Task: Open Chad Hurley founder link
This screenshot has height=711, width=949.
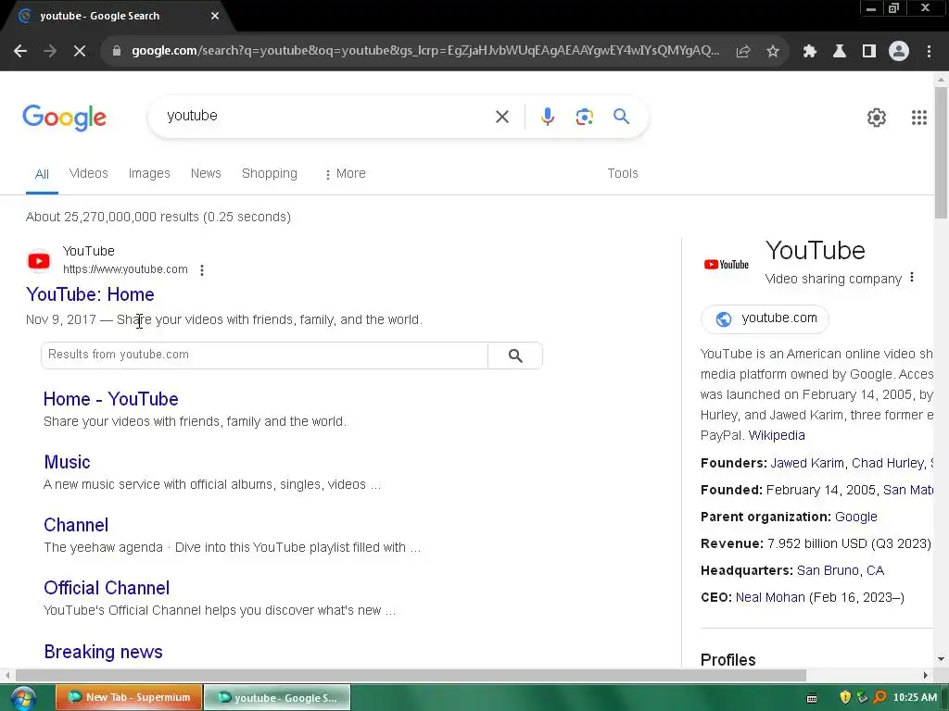Action: point(887,463)
